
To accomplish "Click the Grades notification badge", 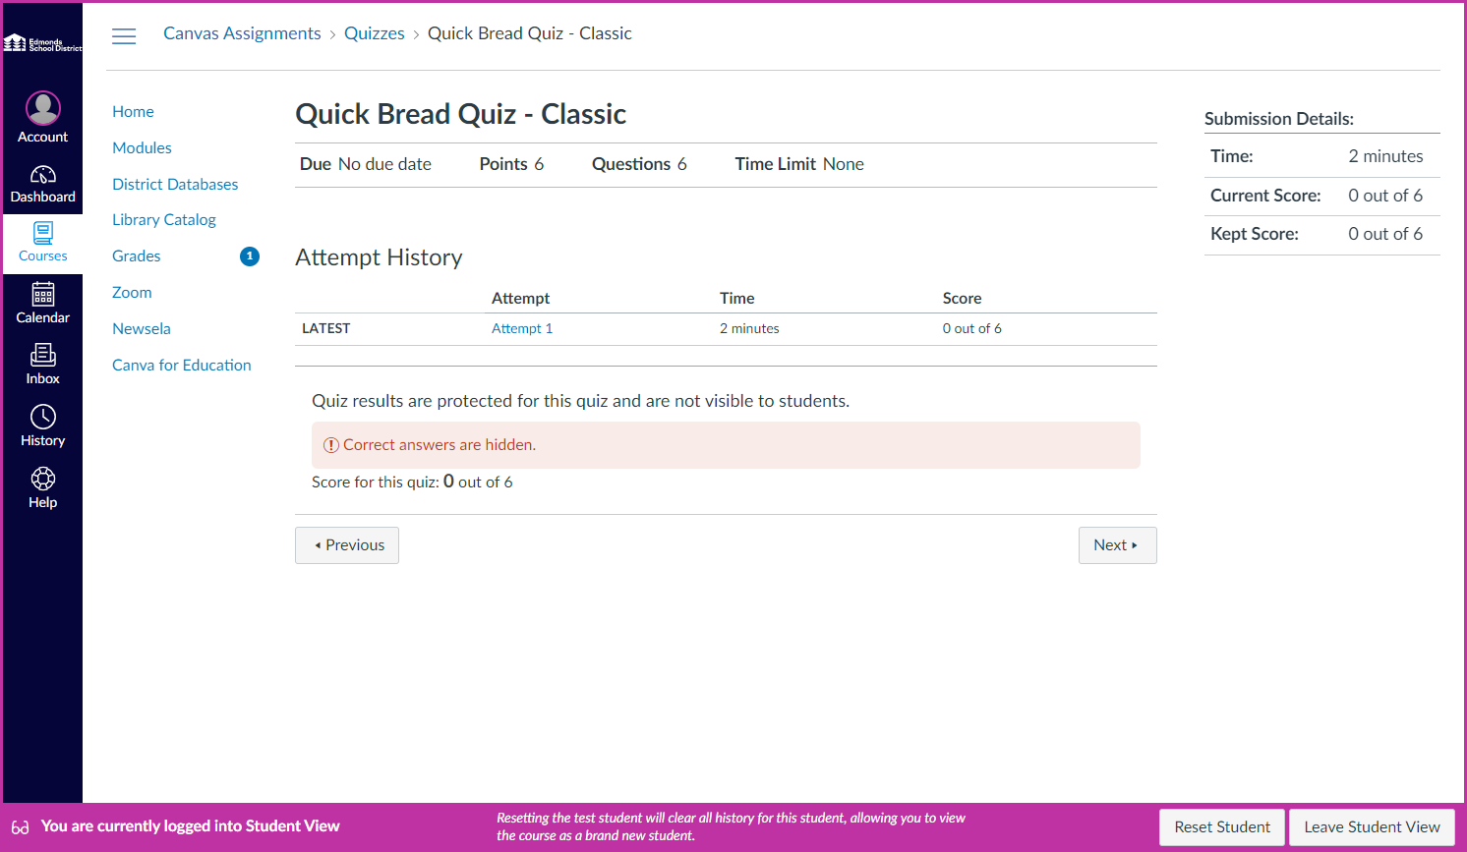I will (250, 256).
